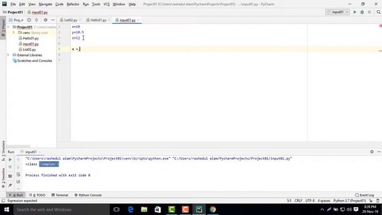Select Hello01.py in project tree
Image resolution: width=382 pixels, height=215 pixels.
(30, 38)
